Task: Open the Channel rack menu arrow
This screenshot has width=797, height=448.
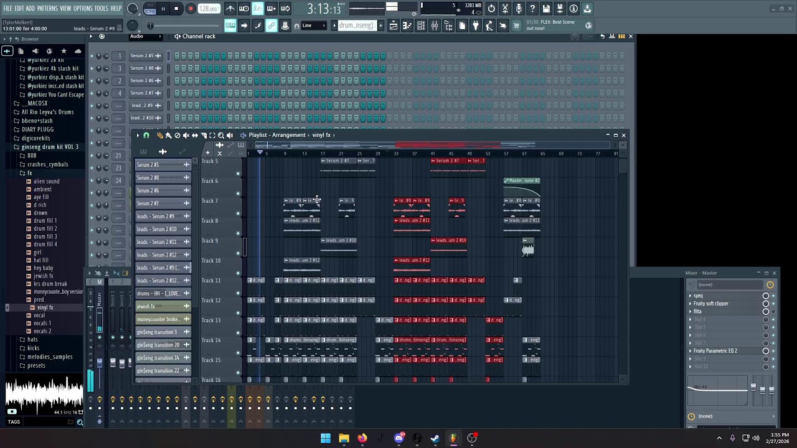Action: [x=92, y=36]
